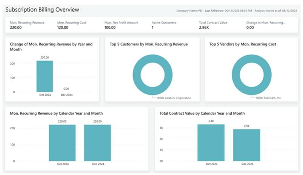The image size is (303, 175).
Task: Select the Mon. Recurring Cost KPI value
Action: 62,28
